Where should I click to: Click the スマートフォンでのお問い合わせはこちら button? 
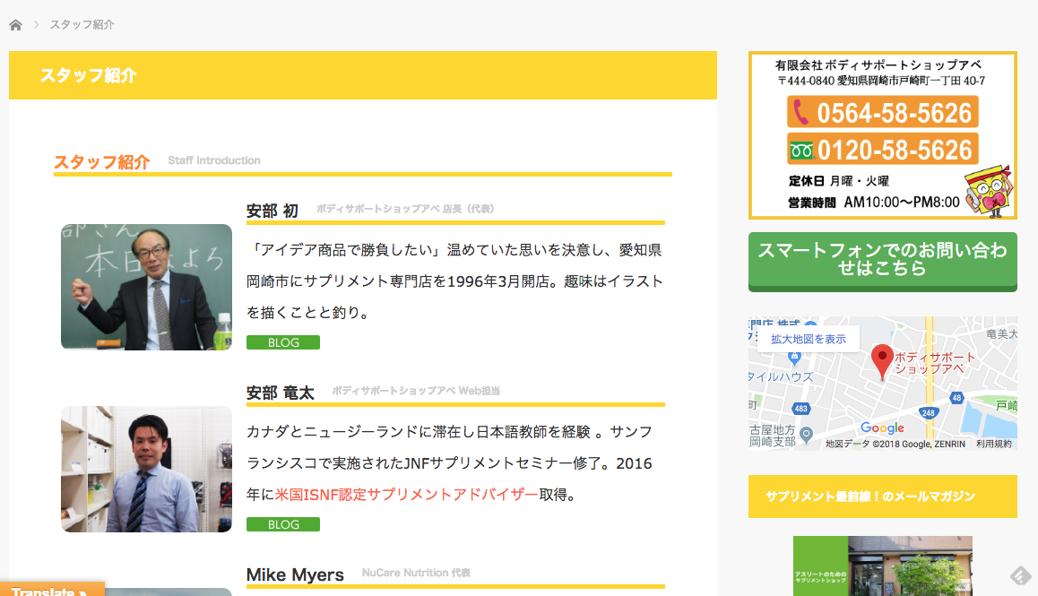(x=882, y=261)
